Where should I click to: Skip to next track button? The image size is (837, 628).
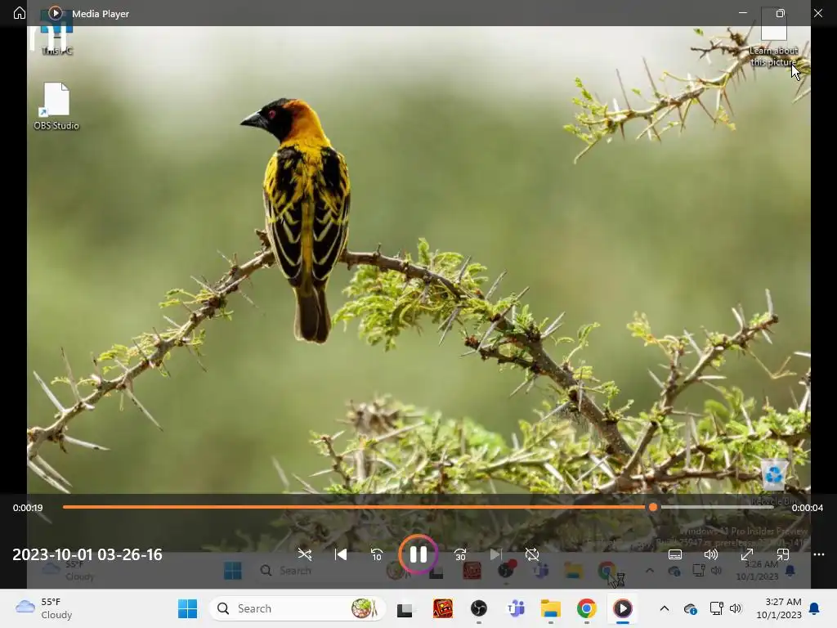pos(496,554)
